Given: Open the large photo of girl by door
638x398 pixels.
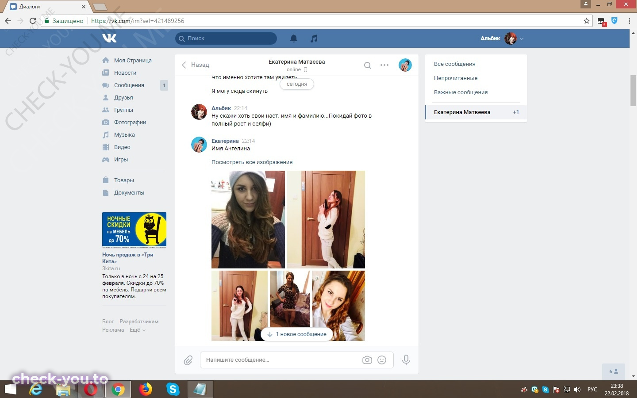Looking at the screenshot, I should tap(326, 219).
